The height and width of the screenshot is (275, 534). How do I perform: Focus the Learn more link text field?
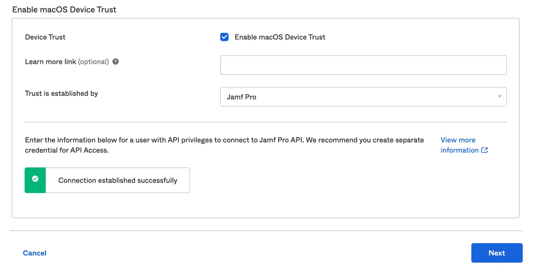pyautogui.click(x=363, y=65)
